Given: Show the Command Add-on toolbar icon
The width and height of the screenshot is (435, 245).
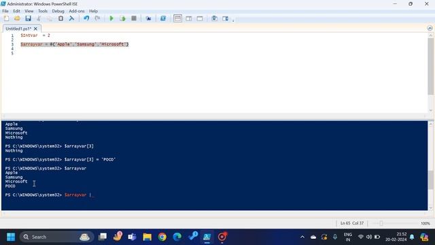Looking at the screenshot, I should pyautogui.click(x=225, y=18).
